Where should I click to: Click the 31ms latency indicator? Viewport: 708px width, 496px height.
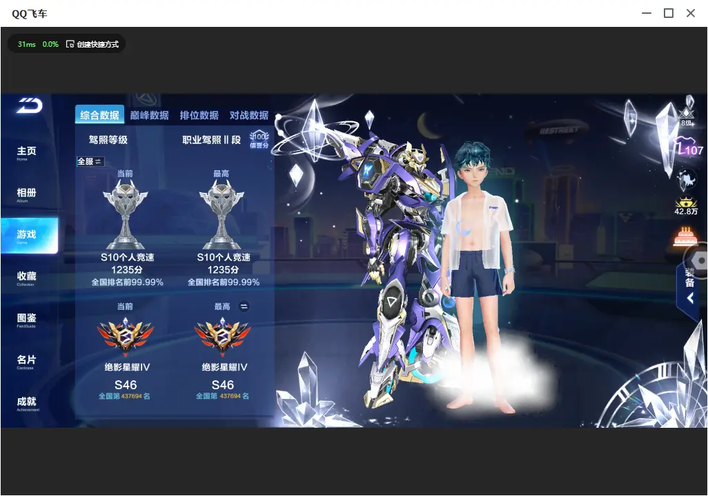pos(27,44)
